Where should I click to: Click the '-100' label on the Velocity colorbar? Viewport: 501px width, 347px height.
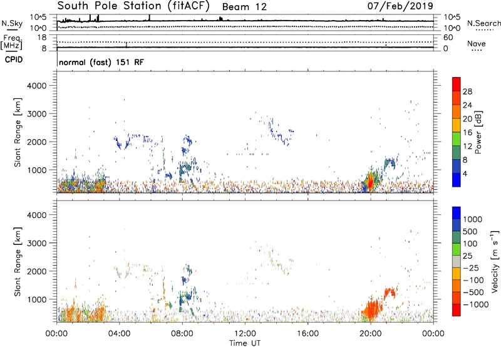pos(473,280)
